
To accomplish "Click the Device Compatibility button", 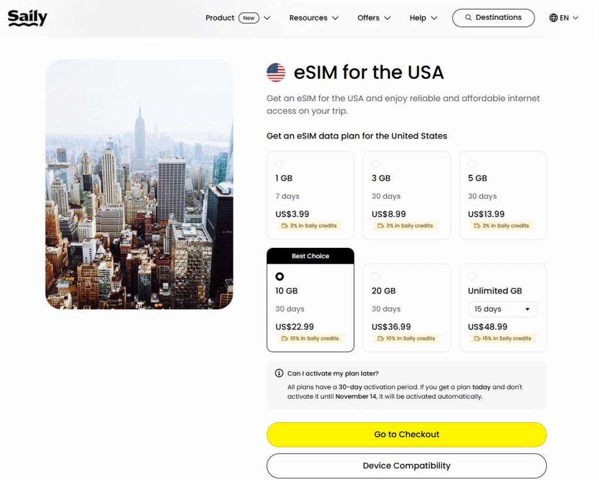I will [407, 466].
